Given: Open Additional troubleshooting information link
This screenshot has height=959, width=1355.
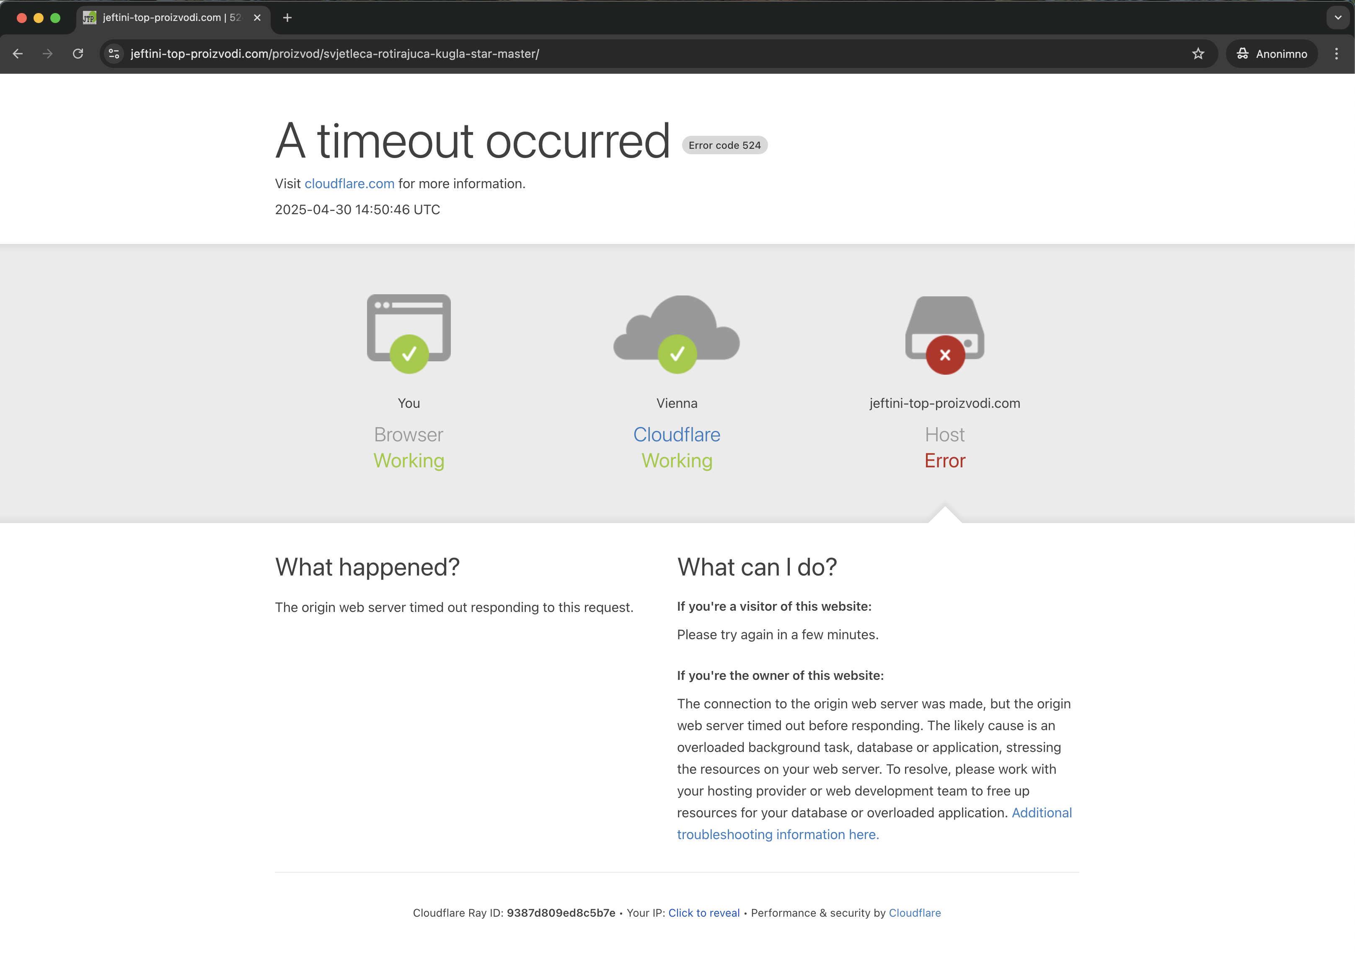Looking at the screenshot, I should click(777, 835).
